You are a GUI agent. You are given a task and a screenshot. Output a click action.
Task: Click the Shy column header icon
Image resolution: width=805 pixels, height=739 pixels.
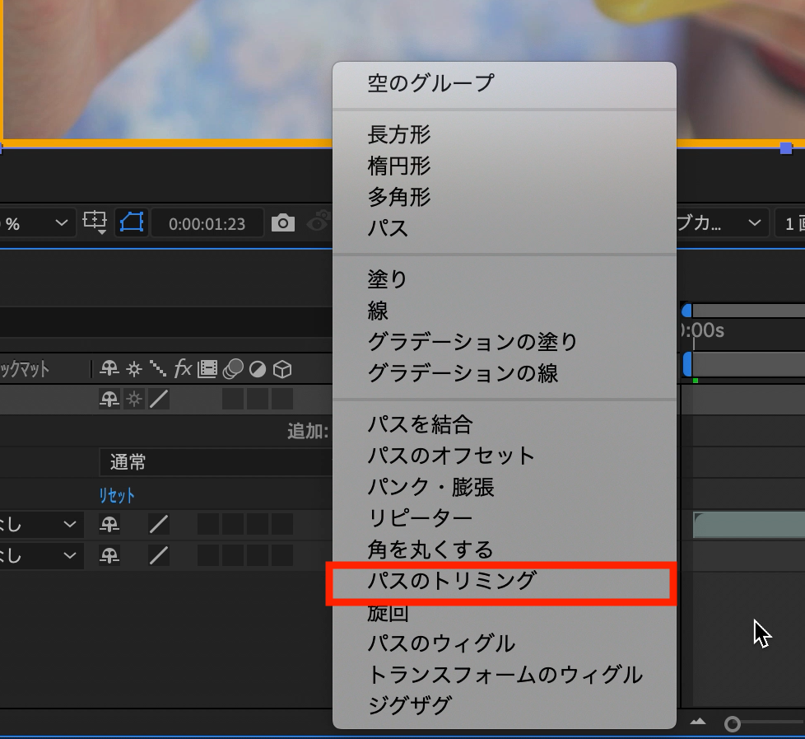[109, 369]
